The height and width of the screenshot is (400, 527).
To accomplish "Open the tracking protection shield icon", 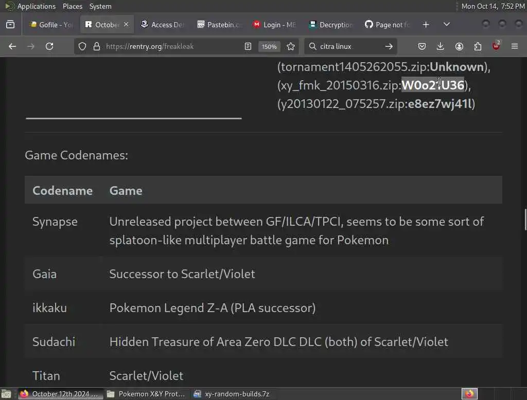I will [x=82, y=46].
